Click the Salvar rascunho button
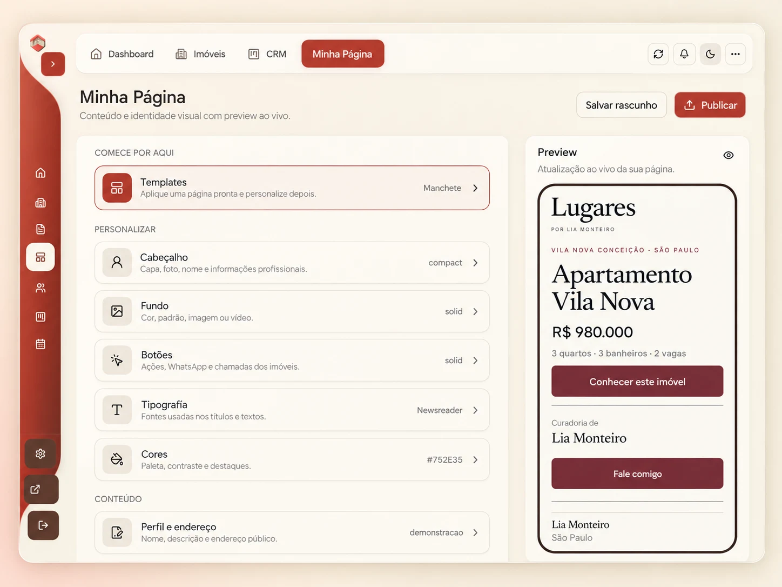 [622, 105]
